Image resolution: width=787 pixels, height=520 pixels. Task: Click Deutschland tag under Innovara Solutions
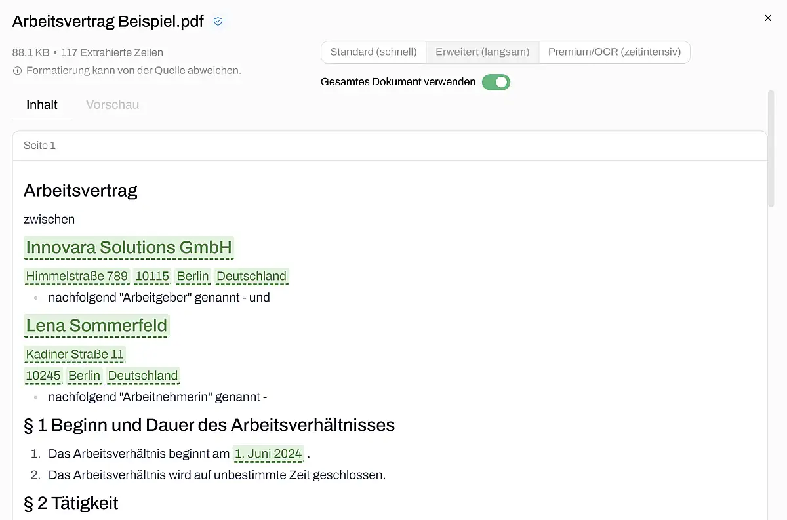251,276
